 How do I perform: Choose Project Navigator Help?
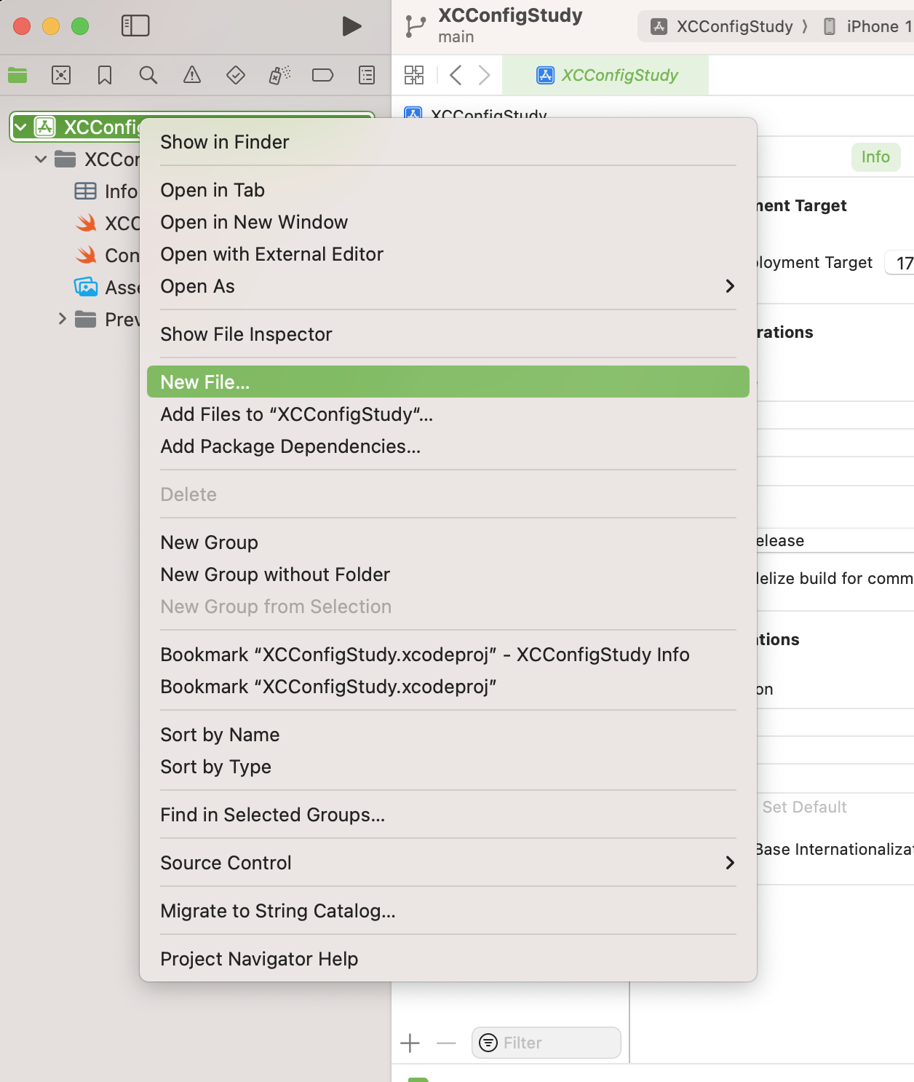[x=448, y=959]
